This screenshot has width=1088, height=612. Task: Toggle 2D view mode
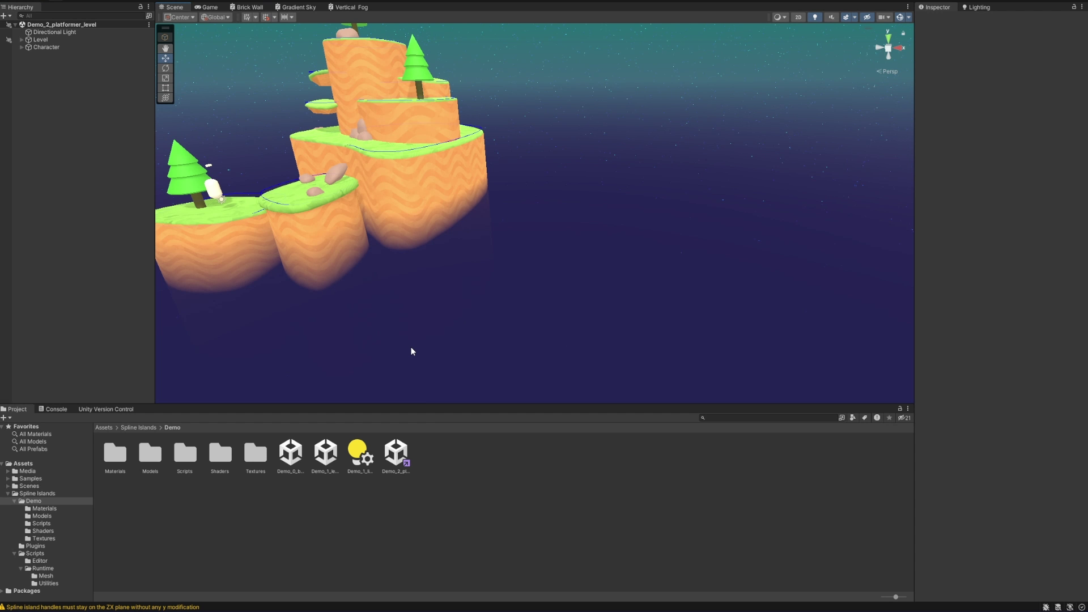coord(798,17)
